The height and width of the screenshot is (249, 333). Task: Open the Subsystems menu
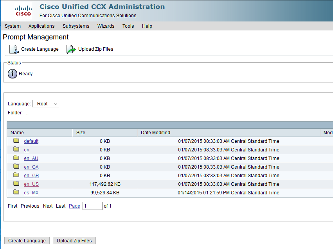(76, 26)
